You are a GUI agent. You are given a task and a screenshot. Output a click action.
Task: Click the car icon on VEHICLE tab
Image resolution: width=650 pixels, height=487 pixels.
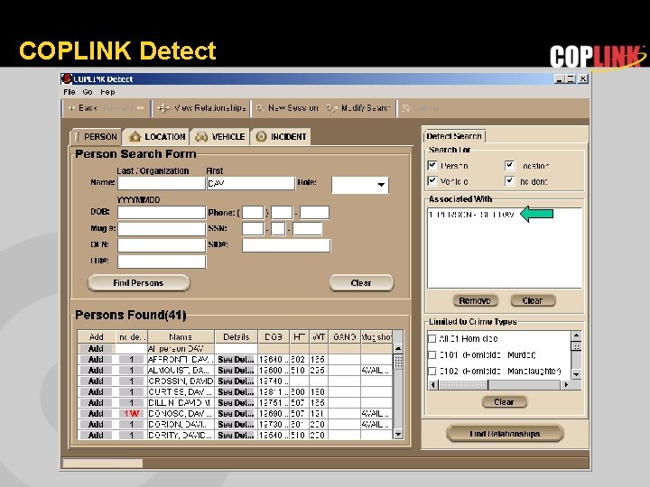click(x=201, y=137)
